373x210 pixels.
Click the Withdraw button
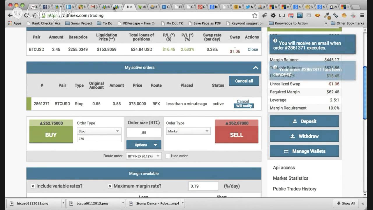[305, 136]
